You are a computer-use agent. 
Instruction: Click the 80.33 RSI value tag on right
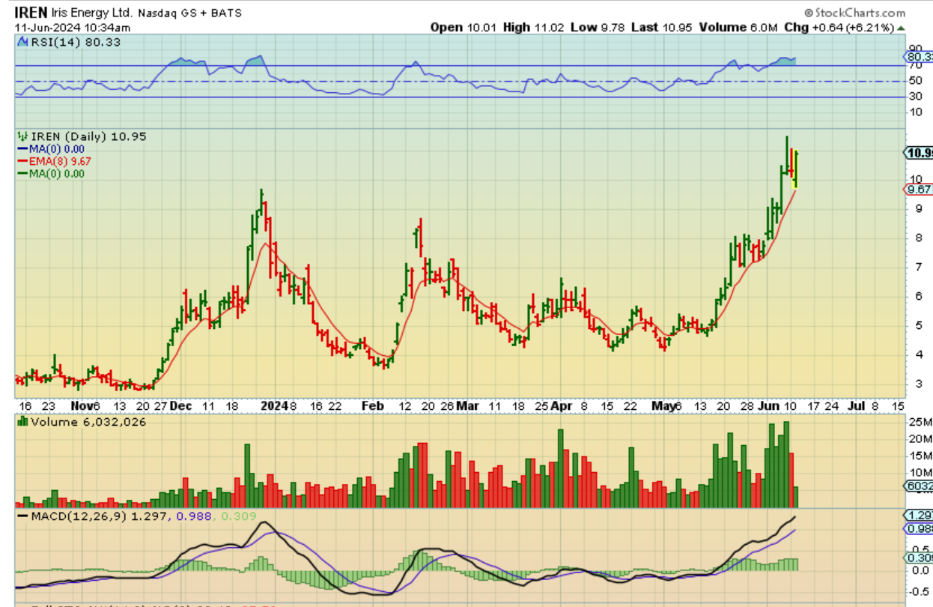tap(919, 56)
